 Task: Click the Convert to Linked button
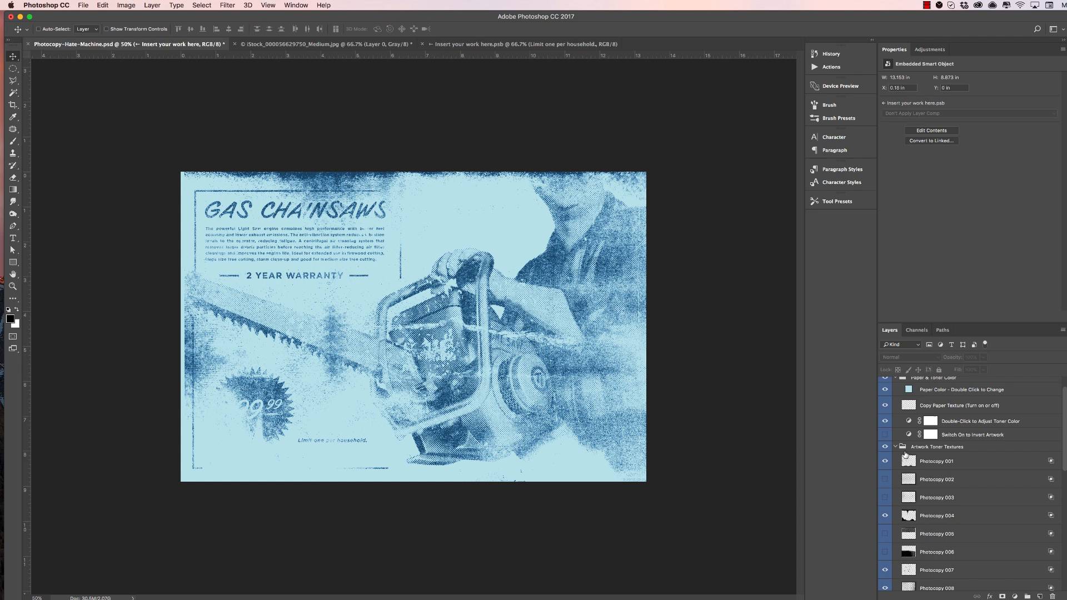click(x=931, y=141)
